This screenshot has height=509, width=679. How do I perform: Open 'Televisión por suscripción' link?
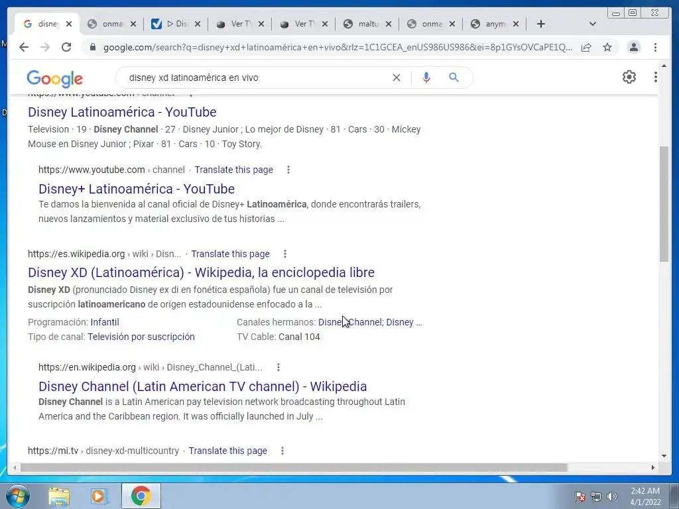click(141, 337)
